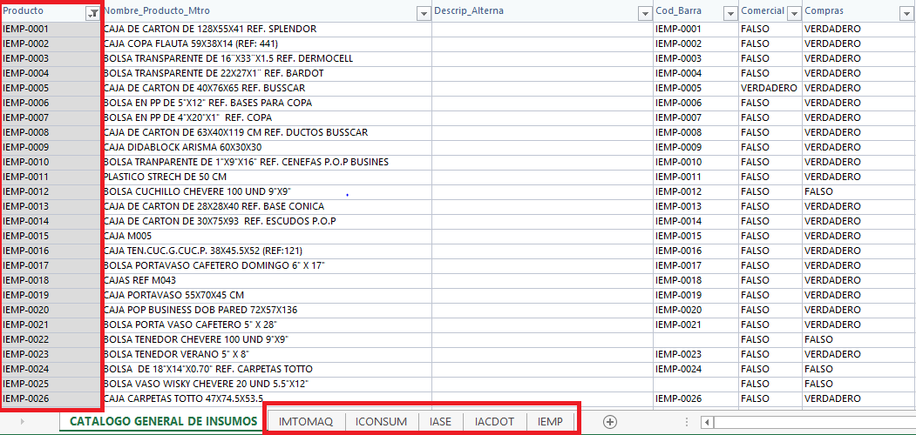
Task: Select cell BOLSA TRANSPARENTE REF. BARDOT
Action: click(x=267, y=73)
